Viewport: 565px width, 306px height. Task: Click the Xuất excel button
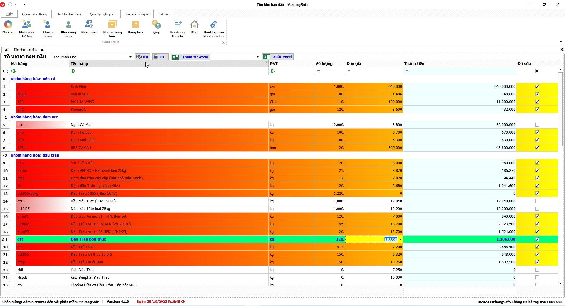point(278,57)
